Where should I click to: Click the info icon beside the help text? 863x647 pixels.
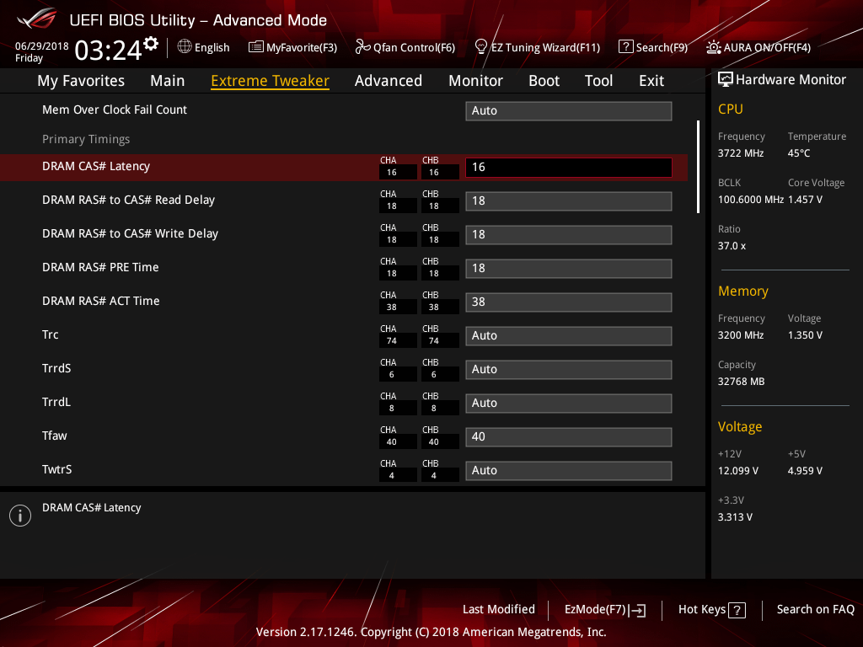(20, 516)
